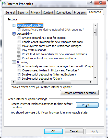Viewport: 108px width, 138px height.
Task: Click the Accessibility category icon
Action: pos(14,34)
